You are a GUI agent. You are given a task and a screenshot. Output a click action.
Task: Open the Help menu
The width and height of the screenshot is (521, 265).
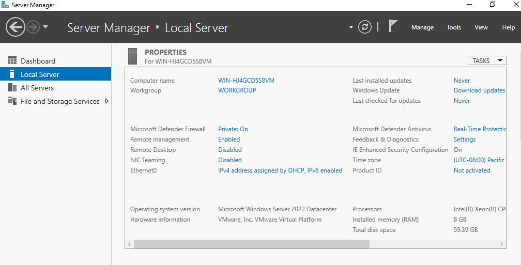[509, 27]
